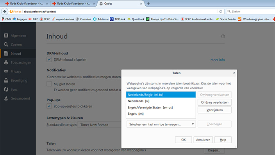The image size is (275, 155).
Task: Close the Talen dialog with X
Action: [x=234, y=72]
